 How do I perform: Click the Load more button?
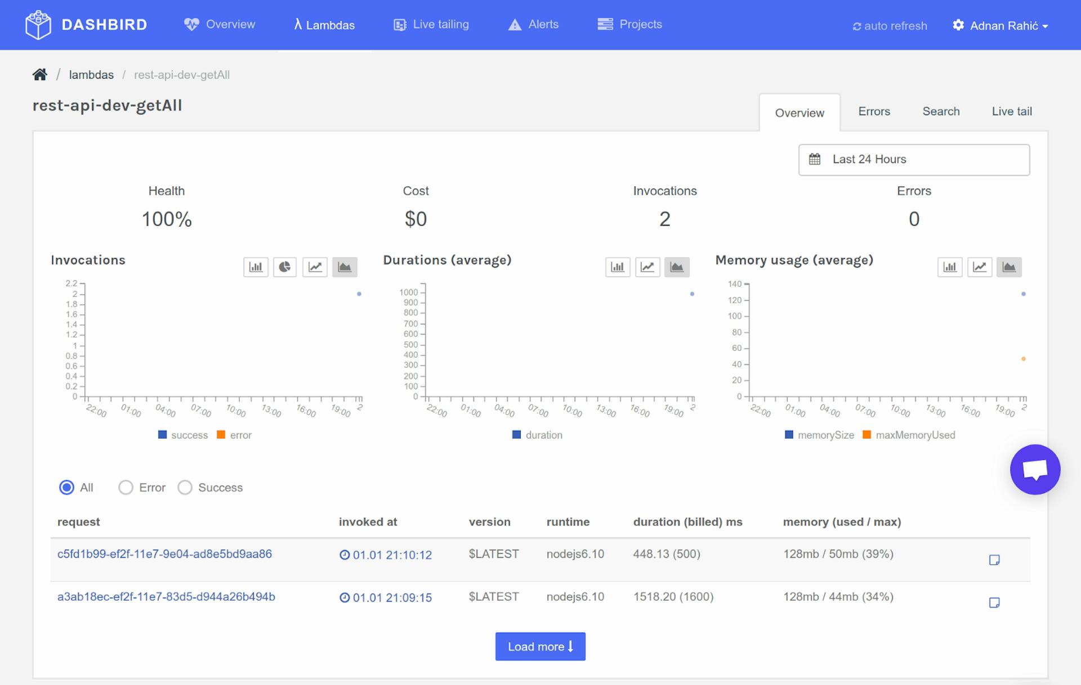tap(540, 646)
